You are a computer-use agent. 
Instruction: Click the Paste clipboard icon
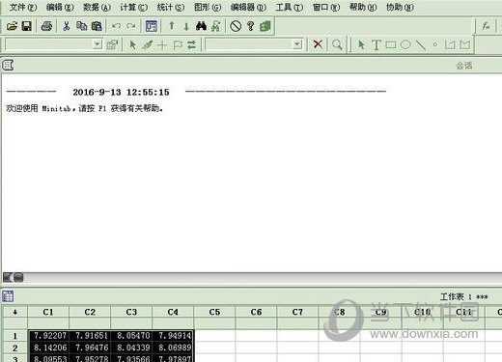(x=97, y=26)
